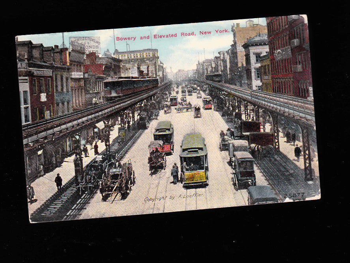
Task: Select the yellow-fronted trolley car in the foreground
Action: click(x=194, y=160)
